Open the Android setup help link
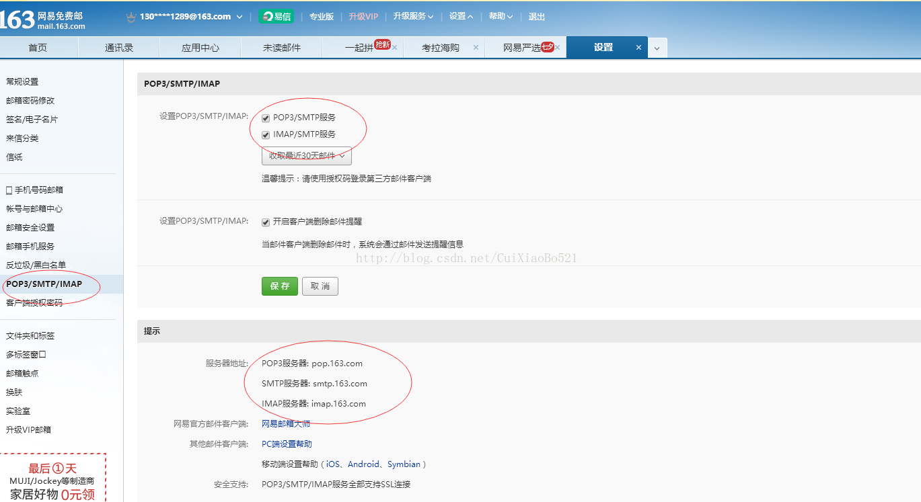The image size is (921, 502). pos(363,464)
